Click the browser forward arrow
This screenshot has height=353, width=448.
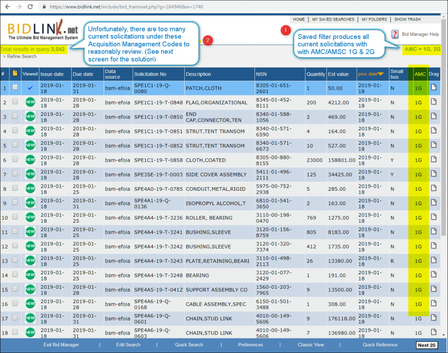click(19, 7)
